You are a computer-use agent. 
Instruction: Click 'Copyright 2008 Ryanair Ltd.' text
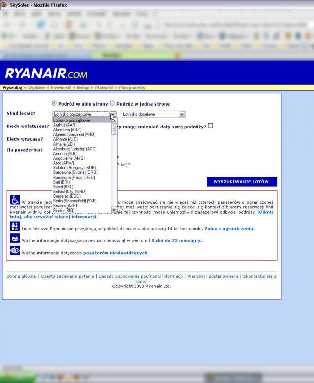[141, 286]
